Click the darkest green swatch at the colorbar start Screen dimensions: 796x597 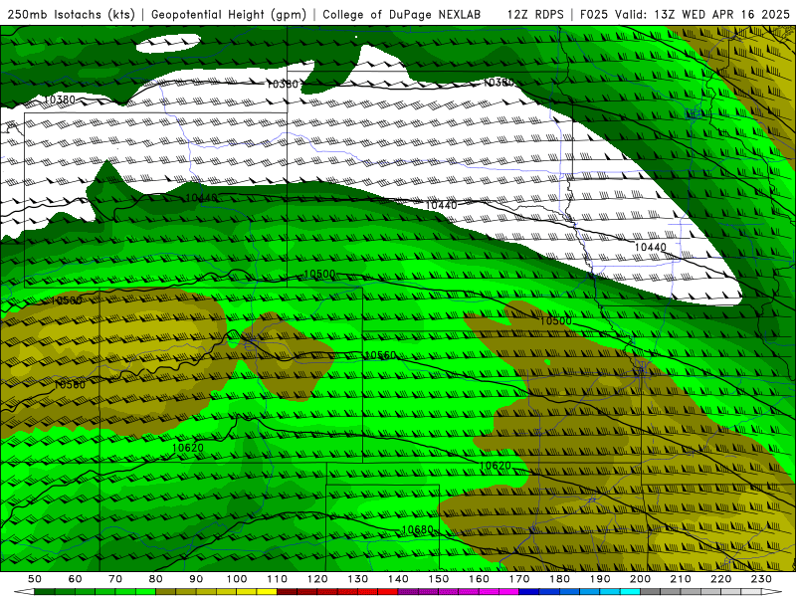[x=45, y=592]
